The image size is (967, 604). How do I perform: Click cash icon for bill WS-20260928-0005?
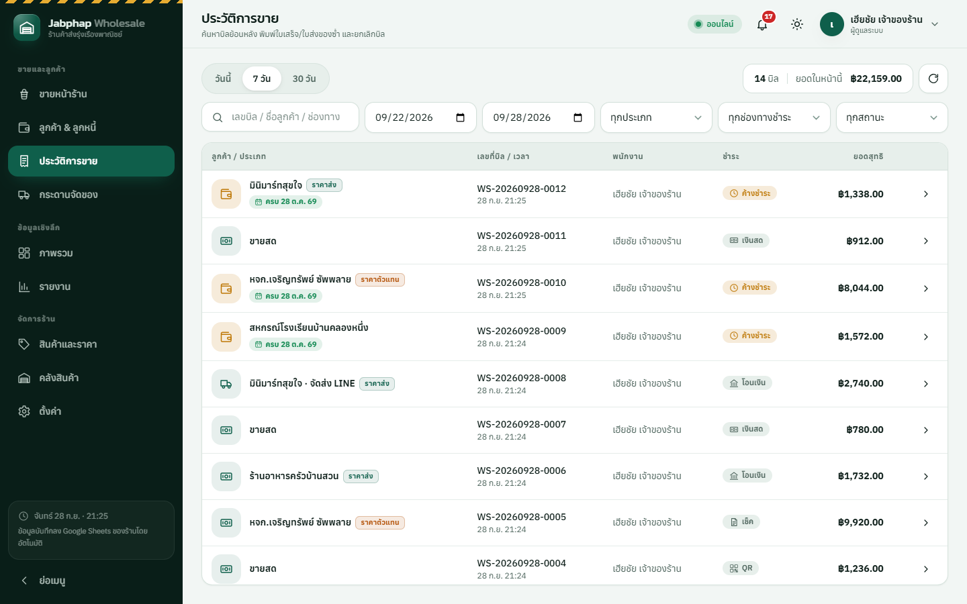pos(226,523)
